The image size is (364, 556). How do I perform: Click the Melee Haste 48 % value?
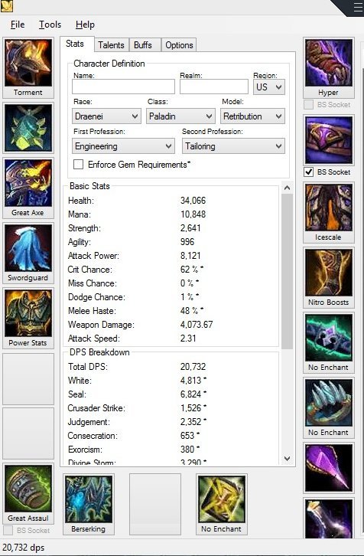(192, 311)
